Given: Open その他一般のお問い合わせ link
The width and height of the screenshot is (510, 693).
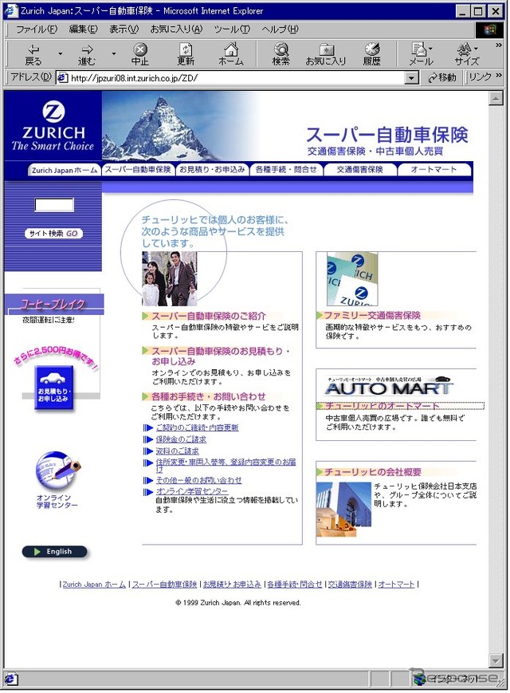Looking at the screenshot, I should [x=198, y=480].
